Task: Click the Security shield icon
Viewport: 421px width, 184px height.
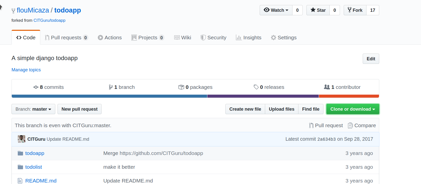Action: (x=203, y=38)
